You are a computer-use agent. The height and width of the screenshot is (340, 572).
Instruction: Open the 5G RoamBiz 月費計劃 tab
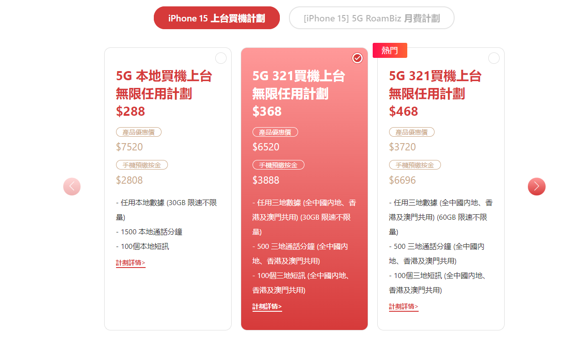pyautogui.click(x=372, y=18)
